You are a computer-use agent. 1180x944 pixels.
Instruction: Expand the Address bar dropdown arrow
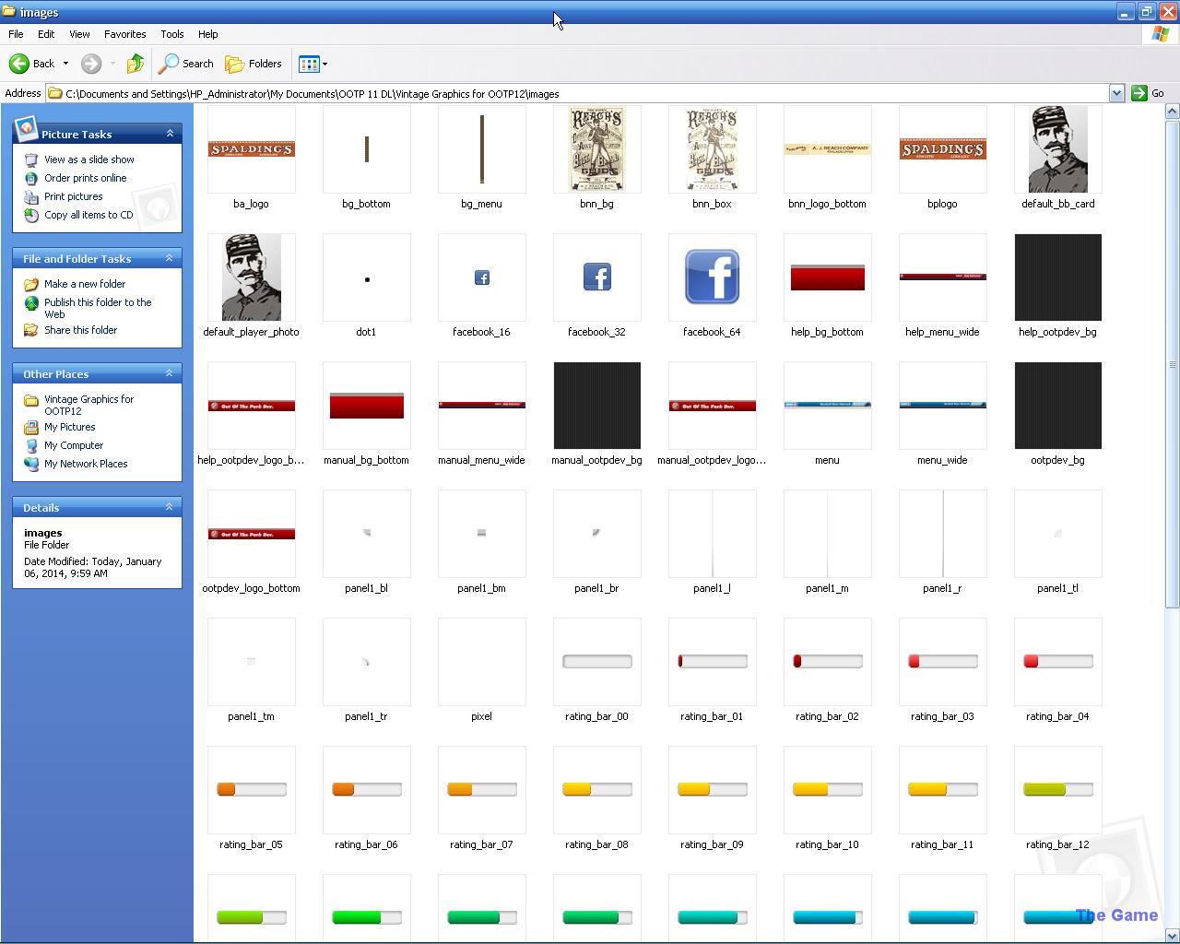[1116, 93]
